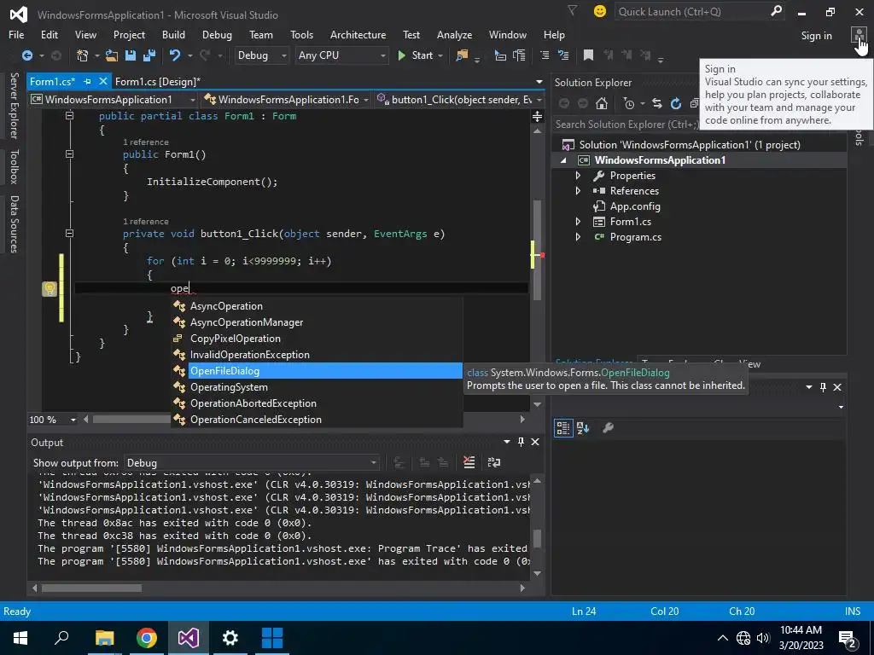Image resolution: width=874 pixels, height=655 pixels.
Task: Click the notifications flag icon in title bar
Action: (572, 10)
